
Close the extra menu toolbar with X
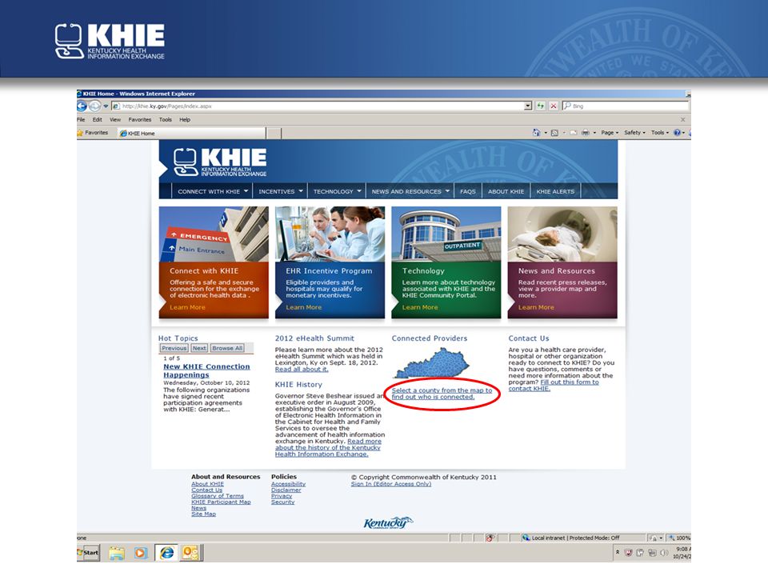click(682, 119)
